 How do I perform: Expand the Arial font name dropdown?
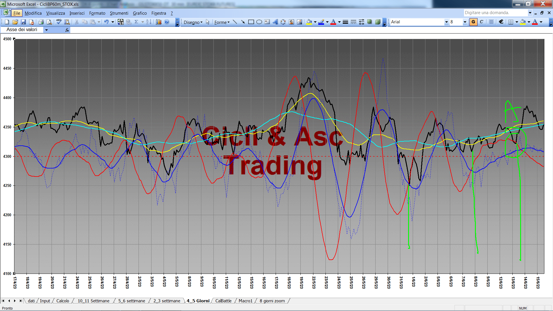pos(446,22)
